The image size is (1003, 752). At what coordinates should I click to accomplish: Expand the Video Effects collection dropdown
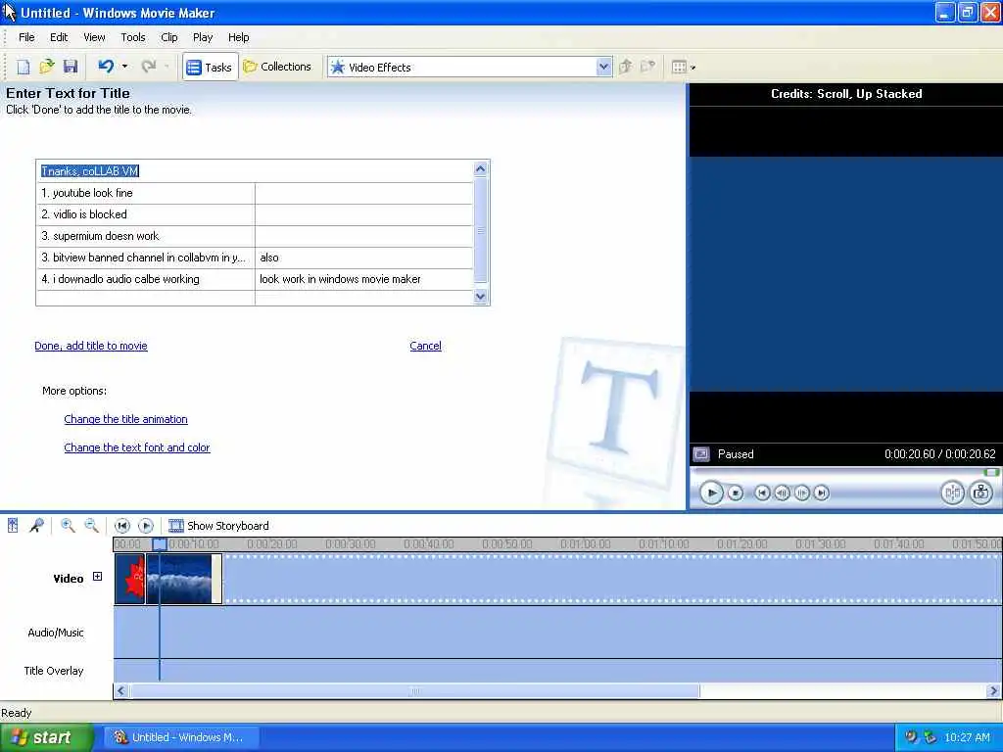pyautogui.click(x=603, y=67)
